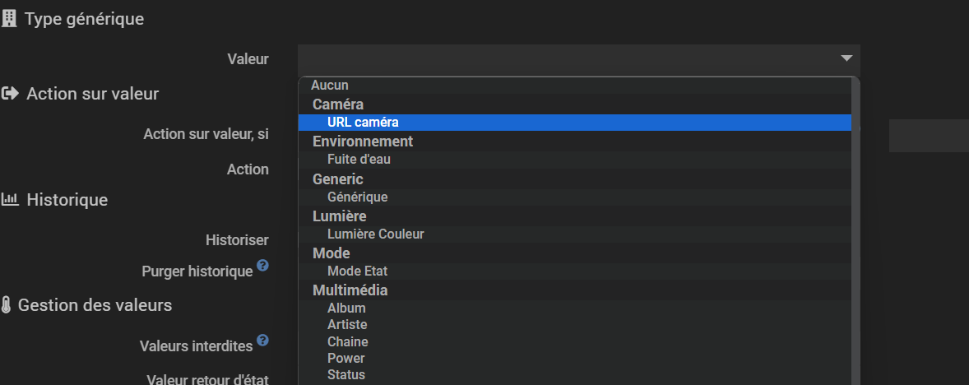Click help icon next to Valeurs interdites
The image size is (969, 385).
click(262, 340)
